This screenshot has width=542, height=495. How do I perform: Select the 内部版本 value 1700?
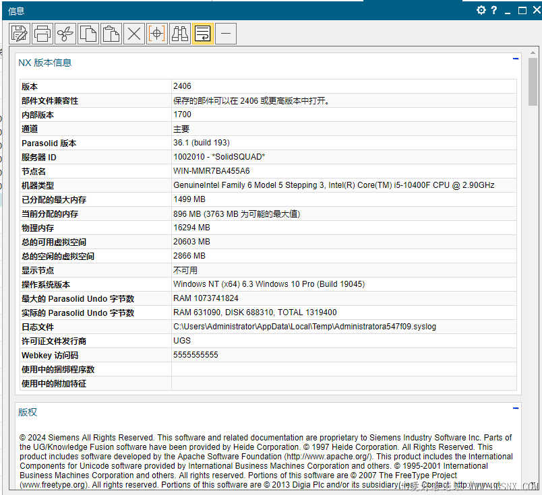[x=182, y=114]
